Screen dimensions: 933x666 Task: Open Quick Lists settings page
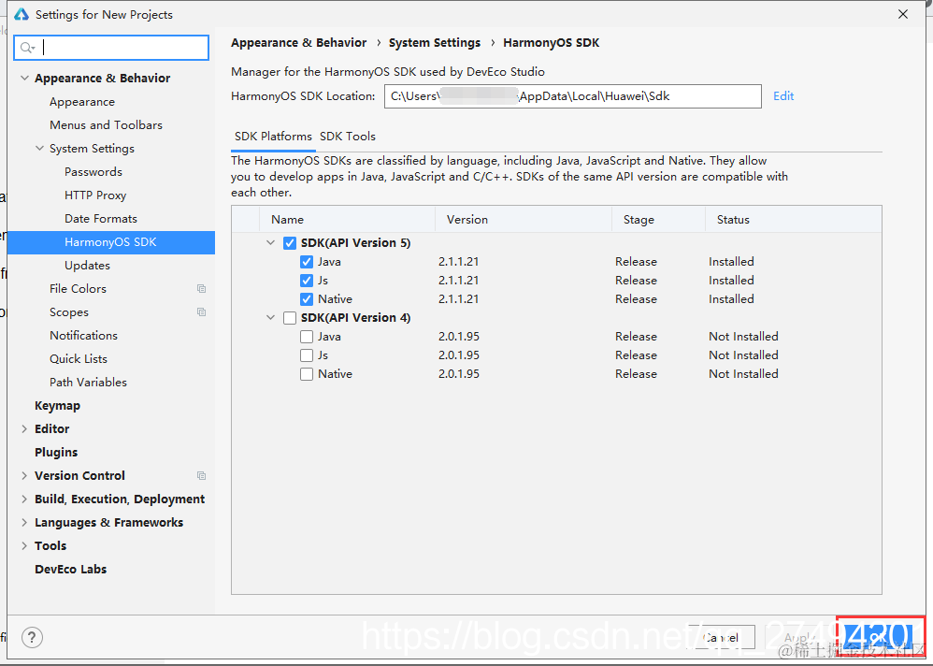79,359
